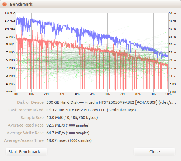181x161 pixels.
Task: Click the '50 ms' axis label
Action: 173,13
